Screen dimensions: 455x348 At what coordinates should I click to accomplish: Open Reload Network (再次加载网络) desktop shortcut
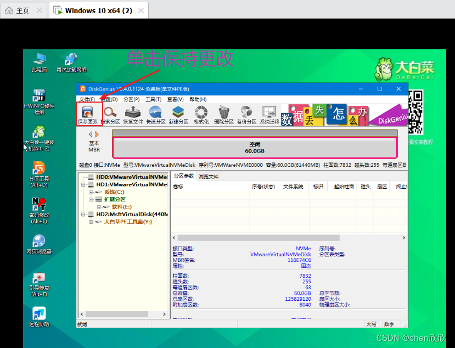[71, 63]
